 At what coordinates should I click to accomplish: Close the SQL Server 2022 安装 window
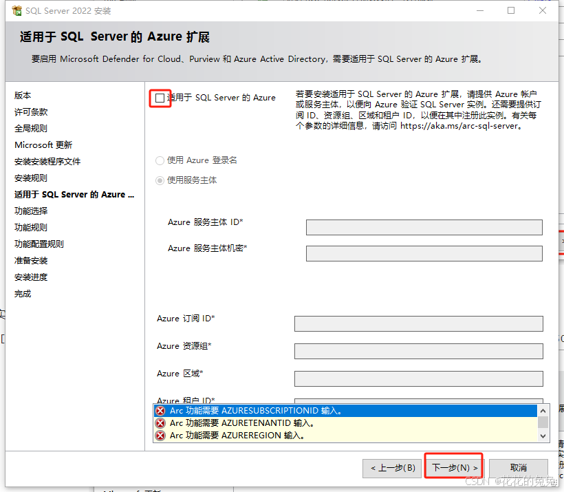click(x=543, y=11)
